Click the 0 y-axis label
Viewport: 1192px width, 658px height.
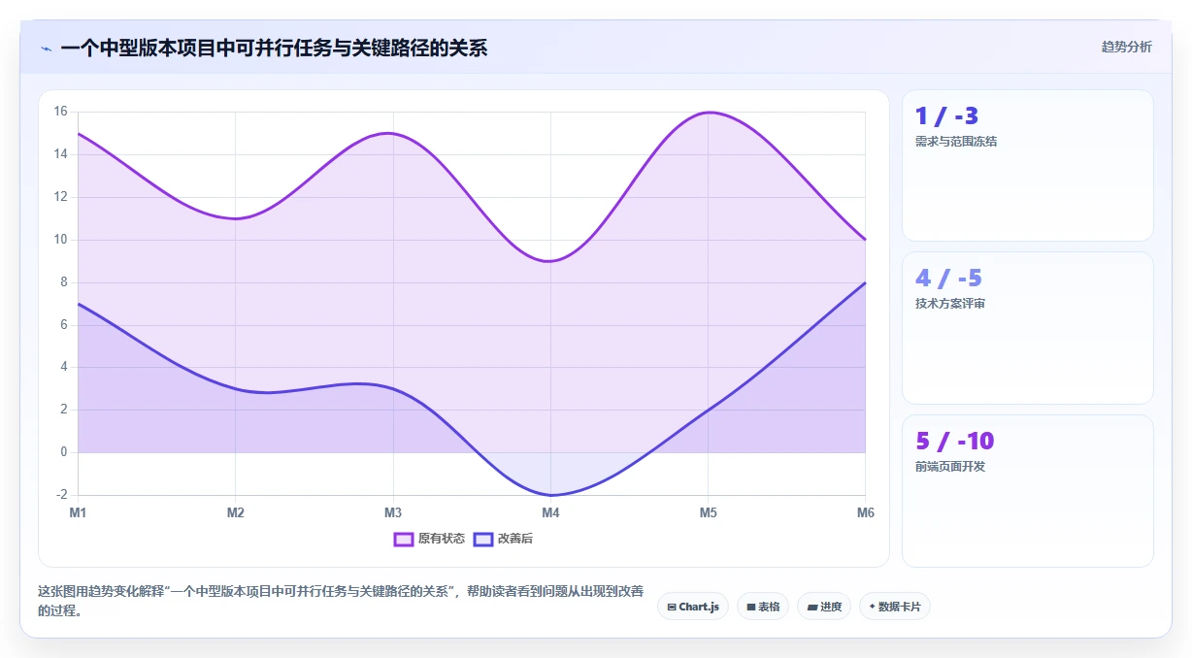[64, 452]
